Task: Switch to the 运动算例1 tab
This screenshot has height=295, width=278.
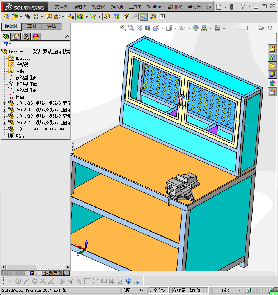Action: [54, 273]
